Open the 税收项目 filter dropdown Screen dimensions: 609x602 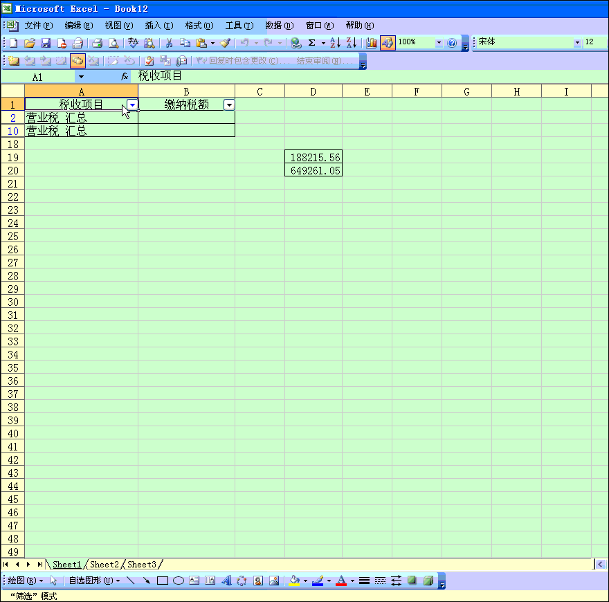point(132,104)
